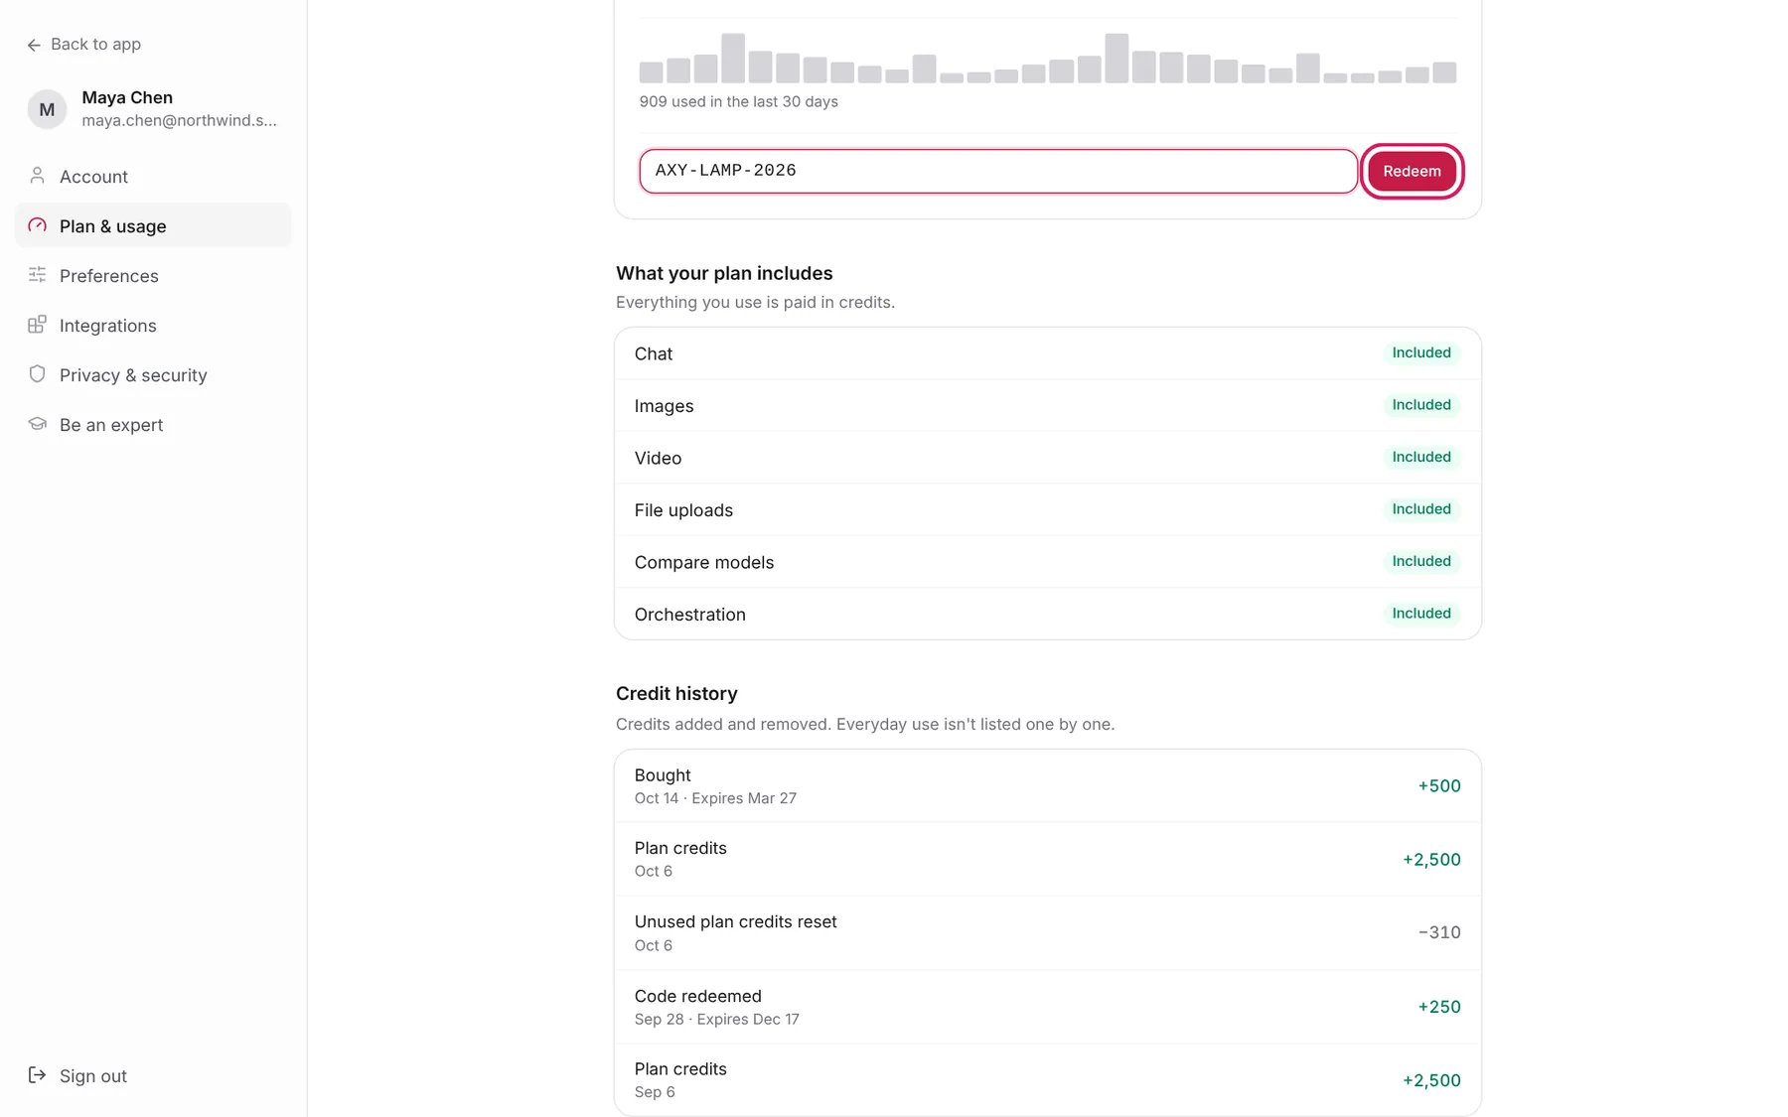Screen dimensions: 1788x1117
Task: Open the Integrations section
Action: (x=153, y=325)
